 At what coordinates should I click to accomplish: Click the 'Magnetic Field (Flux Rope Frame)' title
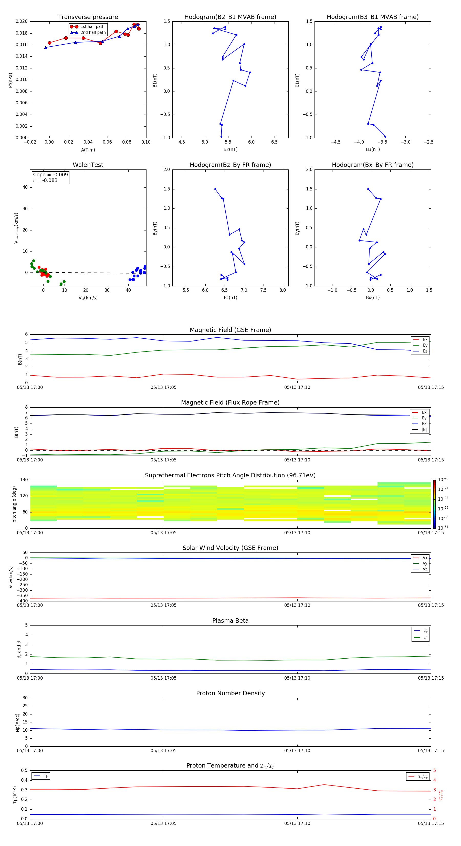tap(230, 403)
